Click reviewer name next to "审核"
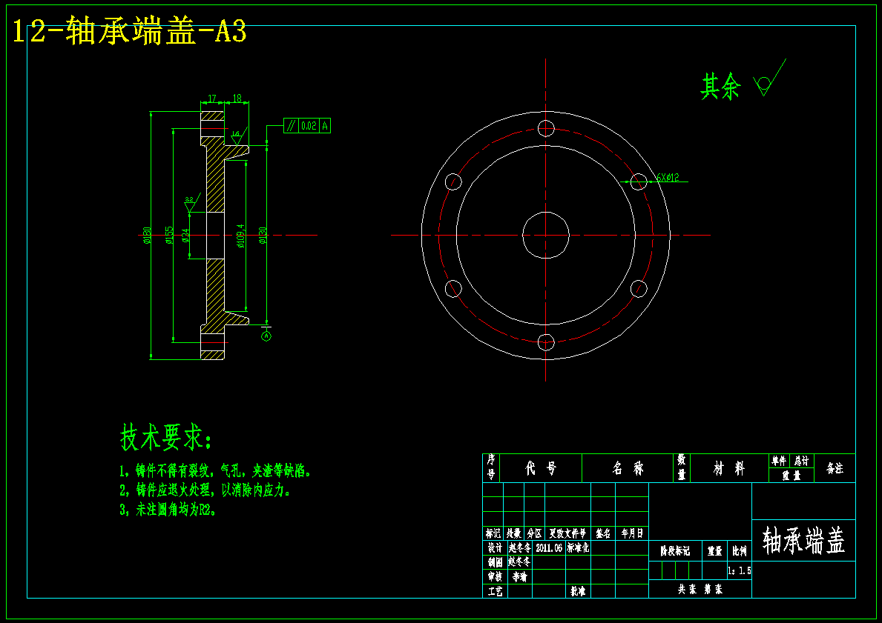This screenshot has height=623, width=882. [519, 576]
